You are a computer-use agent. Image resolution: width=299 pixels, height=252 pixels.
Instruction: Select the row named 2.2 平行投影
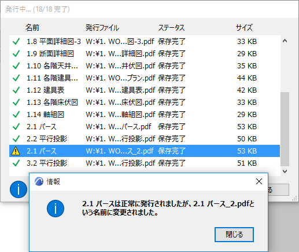pos(145,138)
